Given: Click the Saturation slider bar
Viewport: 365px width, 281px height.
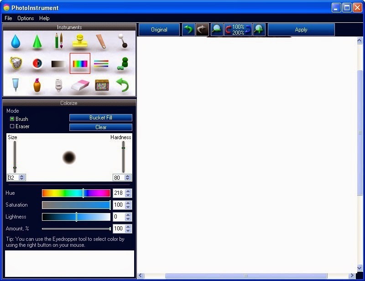Looking at the screenshot, I should pyautogui.click(x=76, y=205).
